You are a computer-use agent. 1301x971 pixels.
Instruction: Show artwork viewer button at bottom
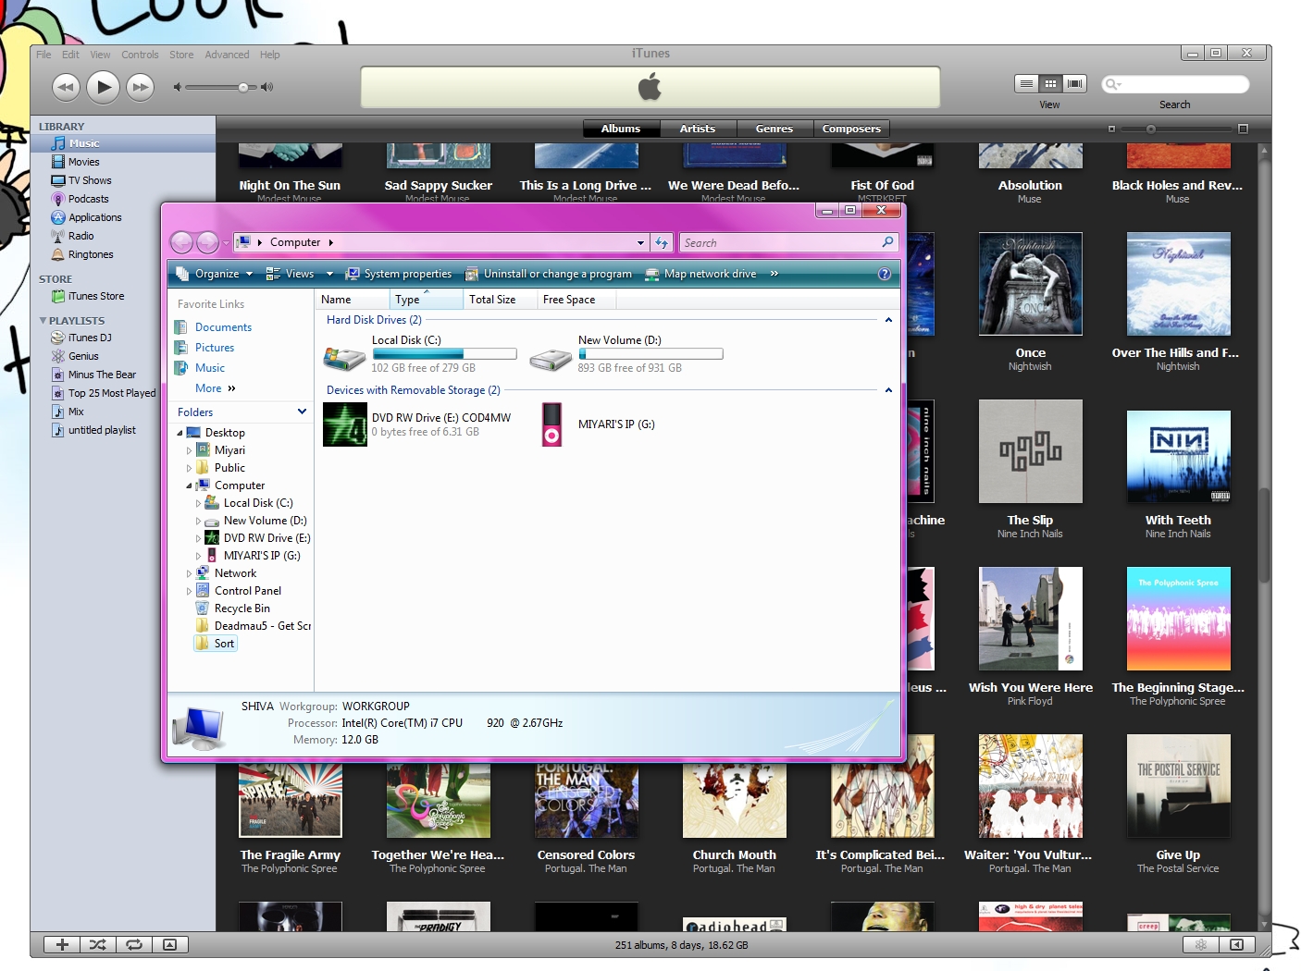click(x=169, y=944)
